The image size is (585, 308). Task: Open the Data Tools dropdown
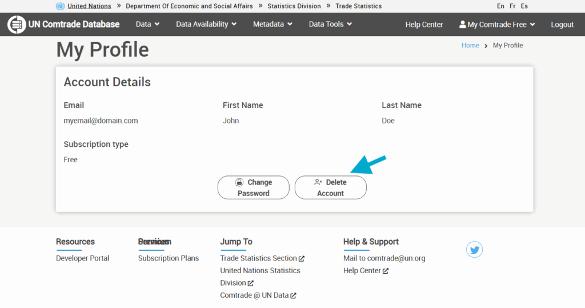click(330, 24)
